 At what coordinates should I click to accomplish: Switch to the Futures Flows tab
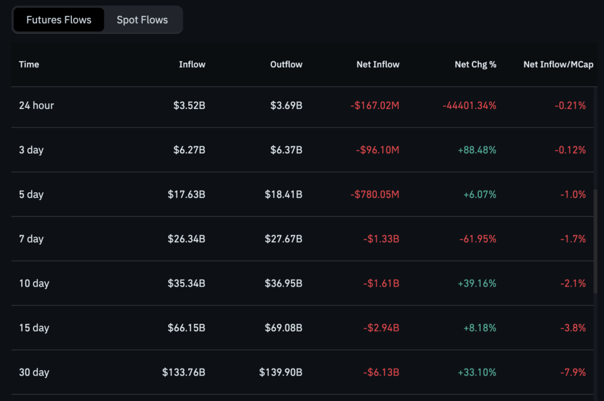coord(58,19)
